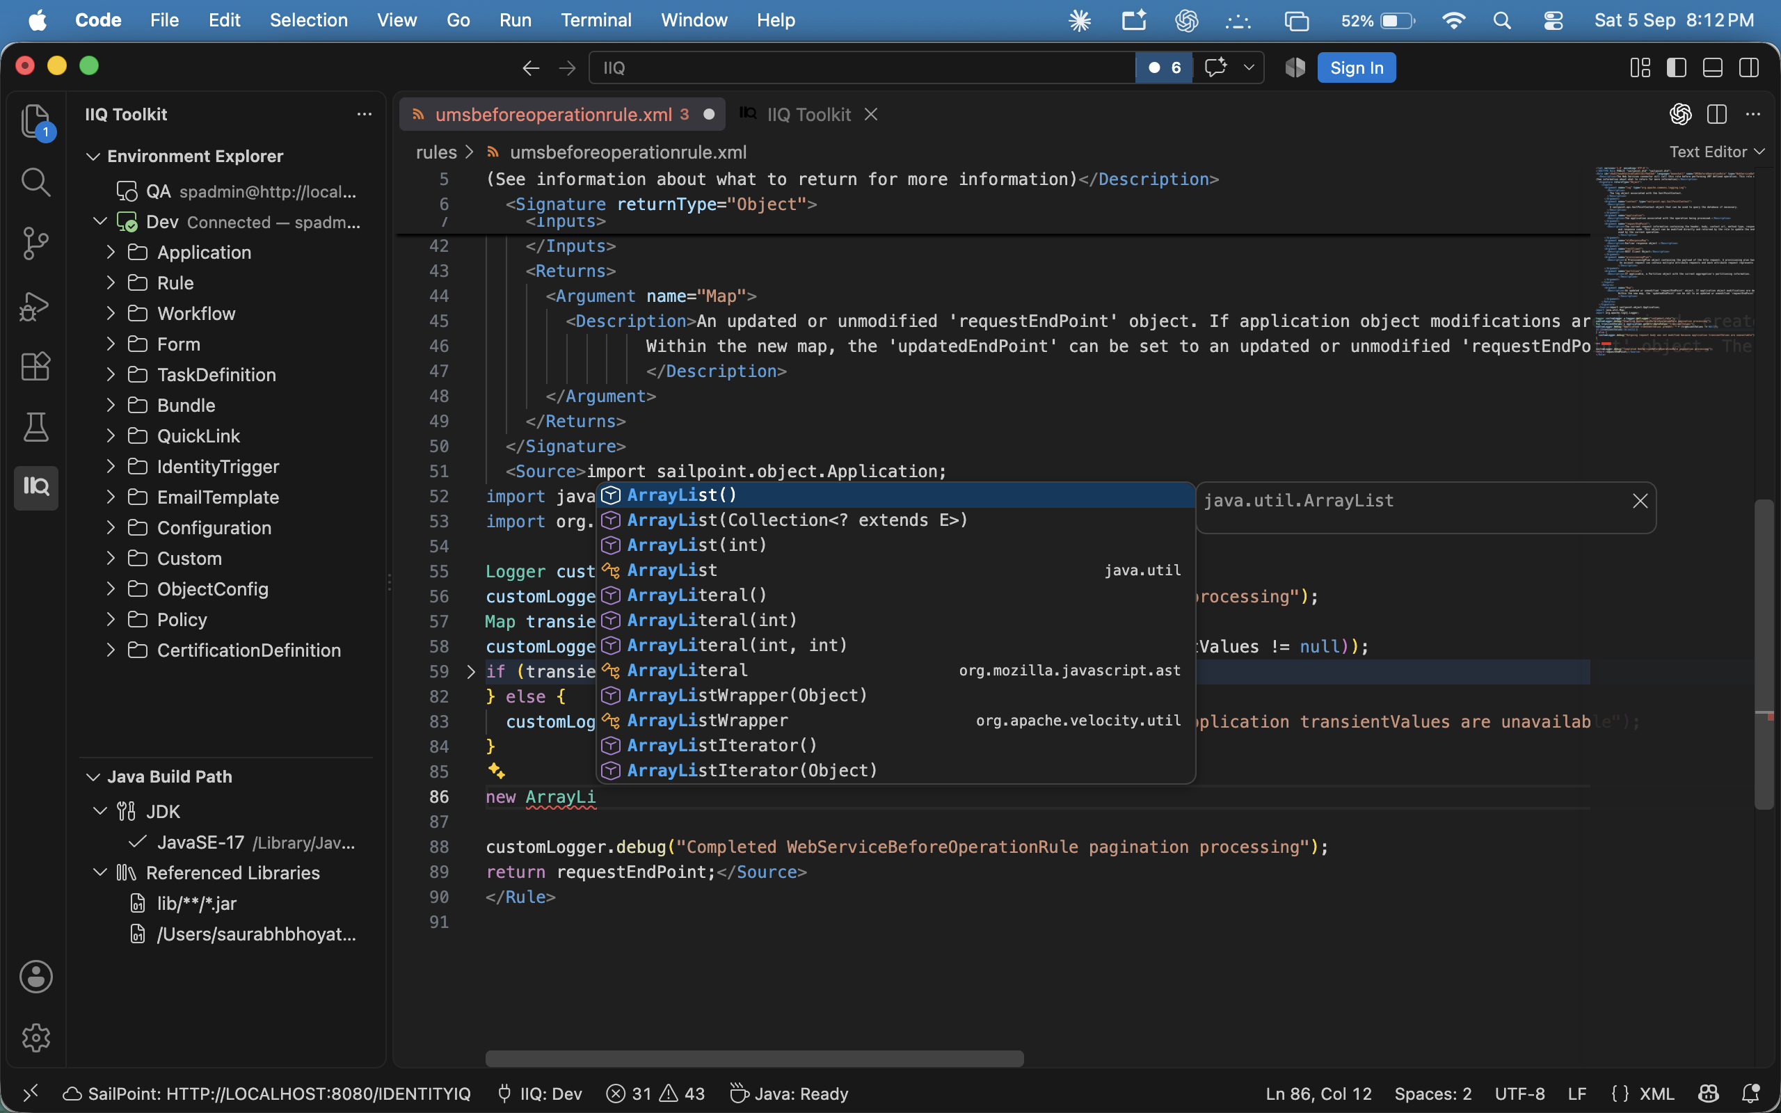
Task: Open the Go menu
Action: (458, 20)
